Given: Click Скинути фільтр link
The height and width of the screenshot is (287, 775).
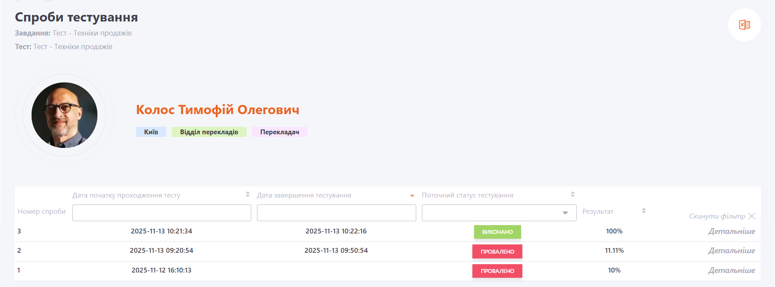Looking at the screenshot, I should click(717, 216).
